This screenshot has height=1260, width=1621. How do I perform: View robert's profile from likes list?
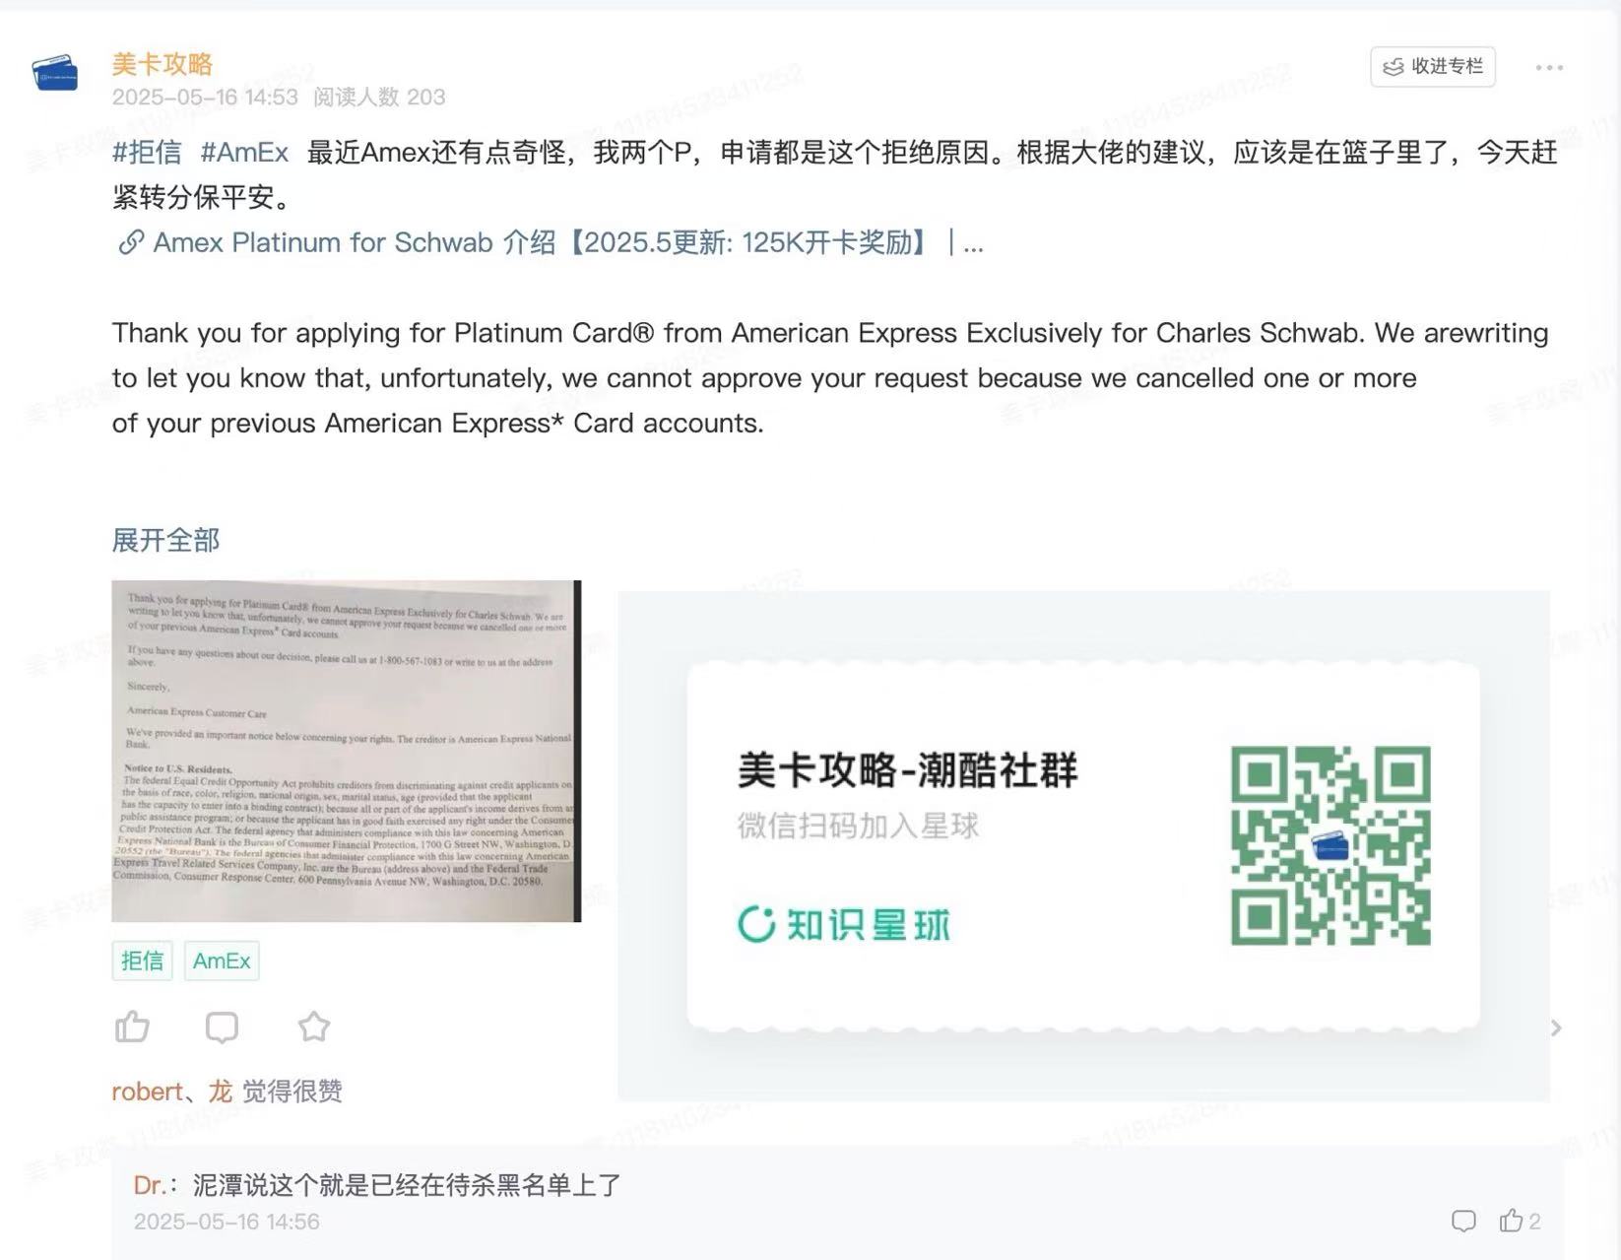click(x=147, y=1092)
